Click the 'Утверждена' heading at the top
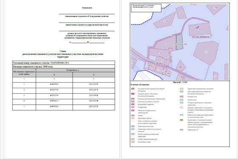The width and height of the screenshot is (238, 159). [x=87, y=8]
